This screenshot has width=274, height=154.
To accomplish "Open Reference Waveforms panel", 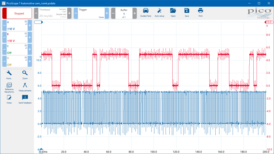I will (x=9, y=88).
